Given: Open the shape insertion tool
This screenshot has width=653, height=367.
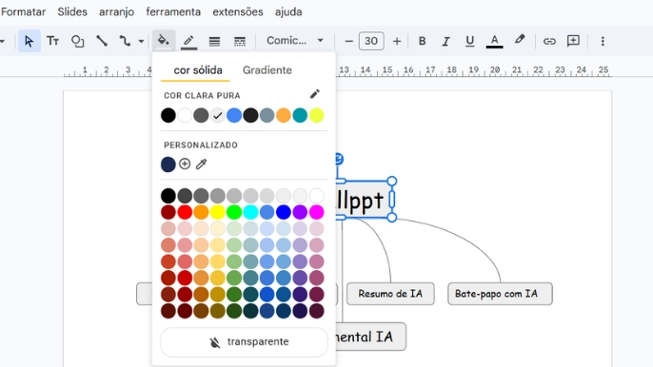Looking at the screenshot, I should (77, 41).
